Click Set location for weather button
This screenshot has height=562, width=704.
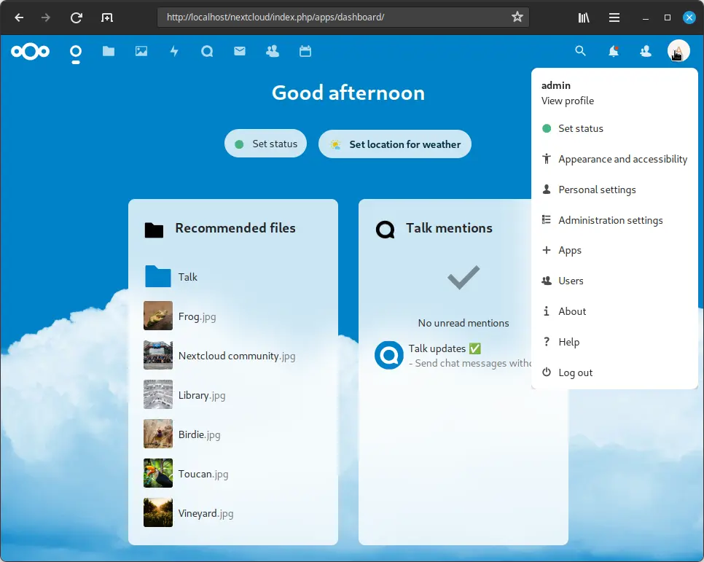tap(395, 144)
